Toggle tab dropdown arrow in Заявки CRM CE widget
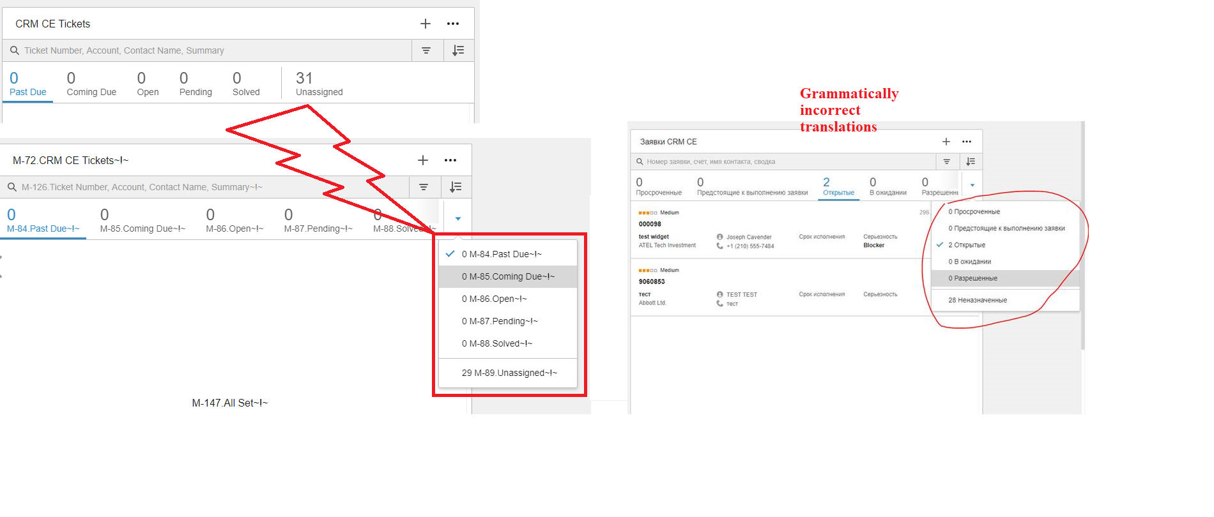The image size is (1214, 517). pyautogui.click(x=972, y=185)
